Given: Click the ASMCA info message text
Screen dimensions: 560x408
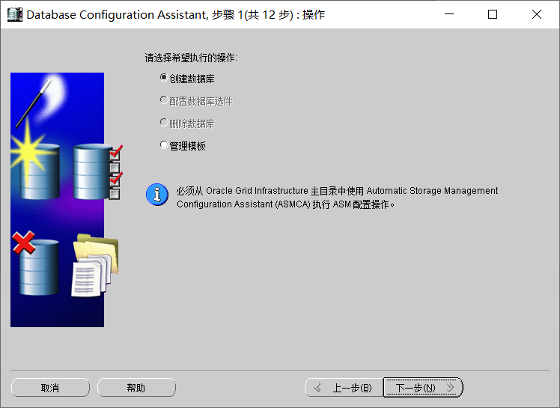Looking at the screenshot, I should (x=337, y=197).
